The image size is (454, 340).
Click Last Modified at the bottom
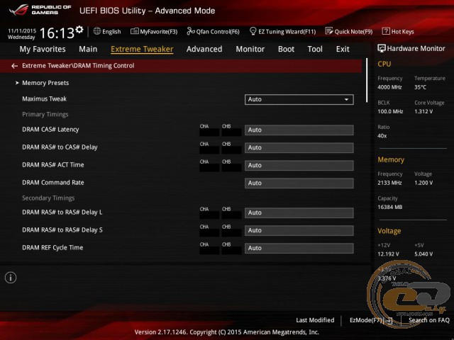315,320
